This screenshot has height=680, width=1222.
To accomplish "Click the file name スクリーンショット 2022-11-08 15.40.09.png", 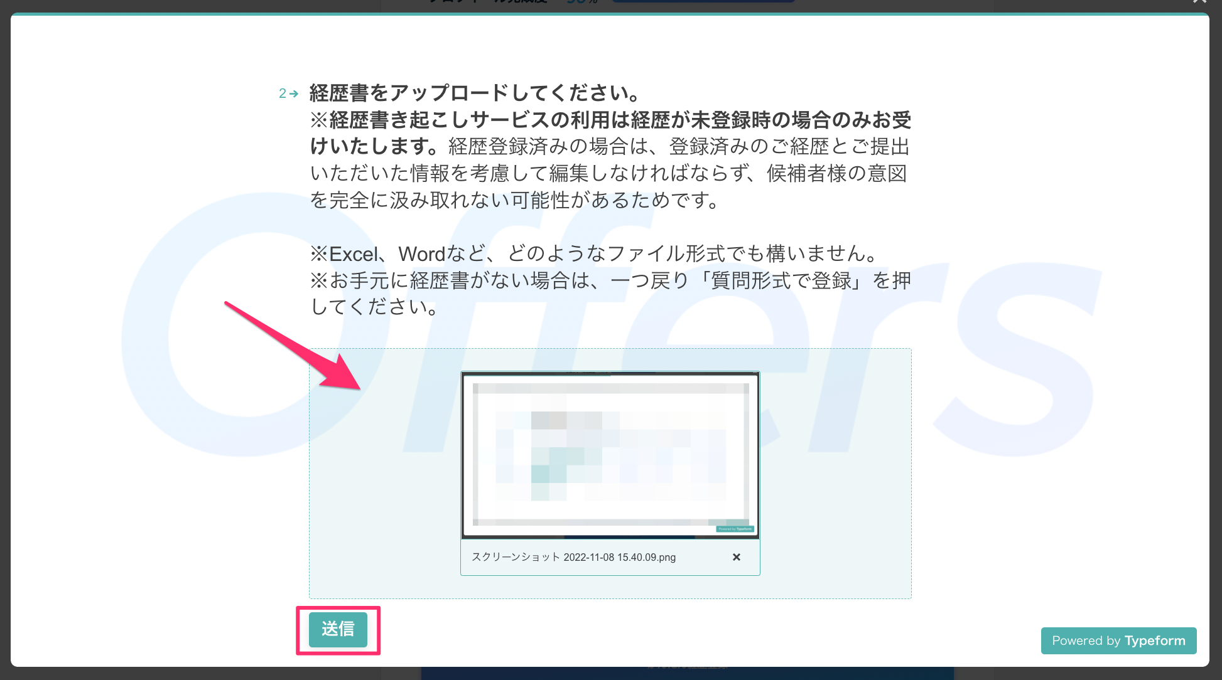I will pos(573,557).
